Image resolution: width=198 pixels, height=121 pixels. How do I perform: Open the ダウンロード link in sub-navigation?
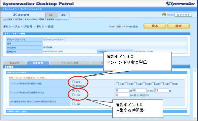(62, 19)
